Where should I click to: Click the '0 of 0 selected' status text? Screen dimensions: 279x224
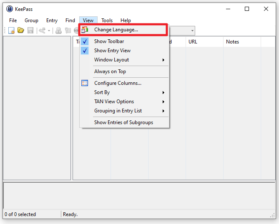click(20, 214)
